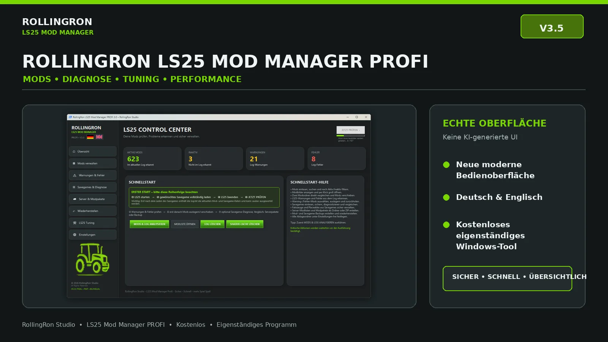608x342 pixels.
Task: Select the Inaktiv 3 stat card
Action: coord(214,158)
